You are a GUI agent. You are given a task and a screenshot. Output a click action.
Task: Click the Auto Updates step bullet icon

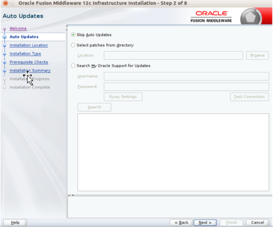(4, 37)
